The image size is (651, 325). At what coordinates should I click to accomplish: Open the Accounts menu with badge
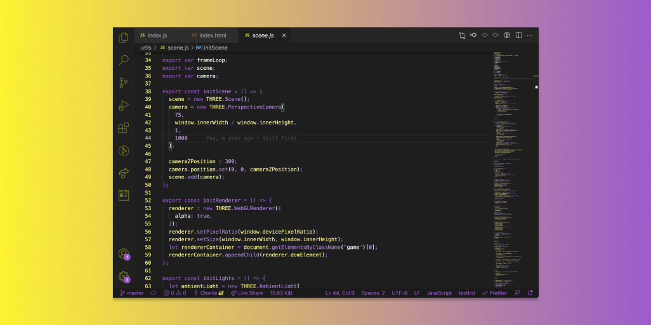123,253
